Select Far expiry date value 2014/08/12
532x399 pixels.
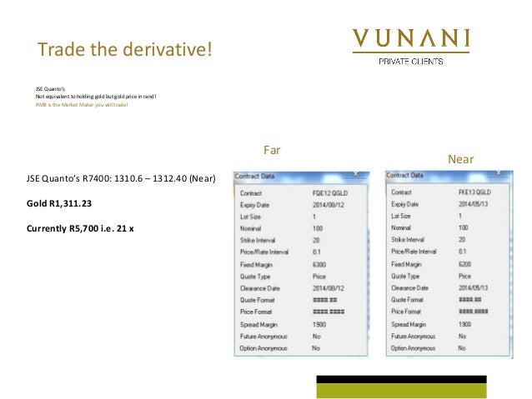pos(328,205)
